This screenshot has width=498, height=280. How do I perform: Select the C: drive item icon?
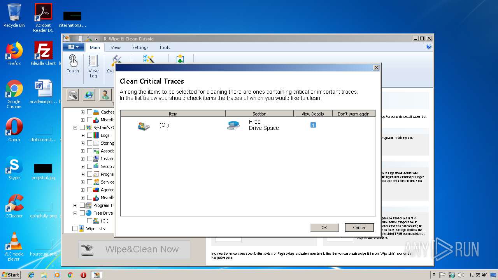tap(144, 126)
